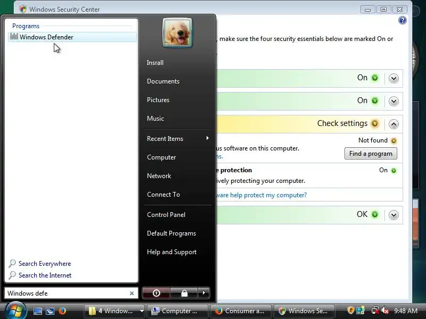Click the golden retriever user picture
Screen dimensions: 426x319
[177, 33]
